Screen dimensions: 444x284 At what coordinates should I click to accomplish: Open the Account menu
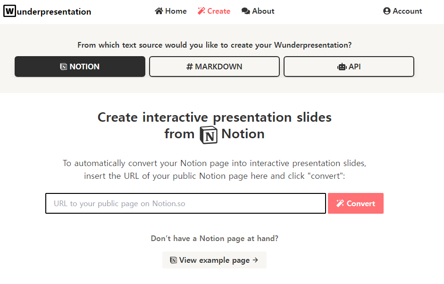tap(402, 11)
